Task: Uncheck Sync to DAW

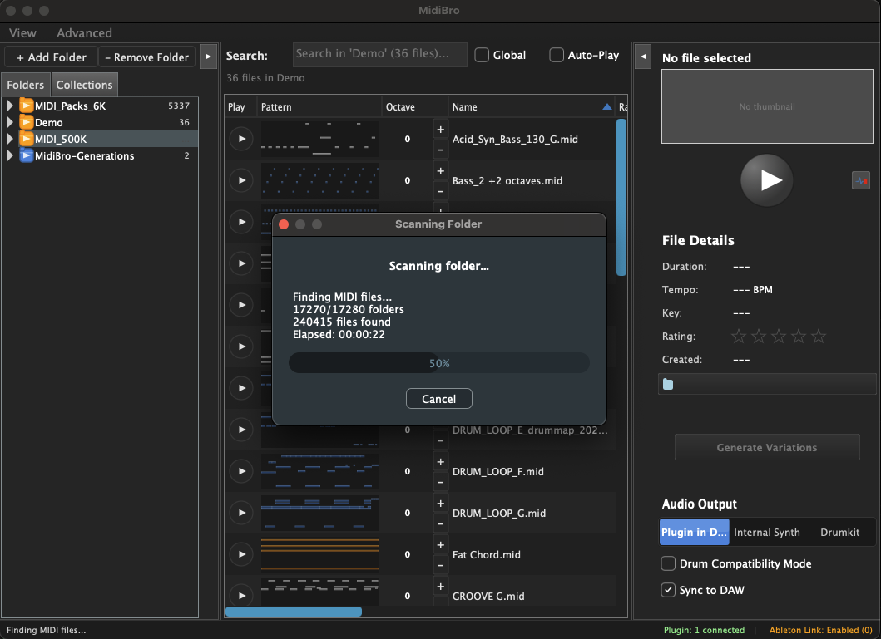Action: coord(668,590)
